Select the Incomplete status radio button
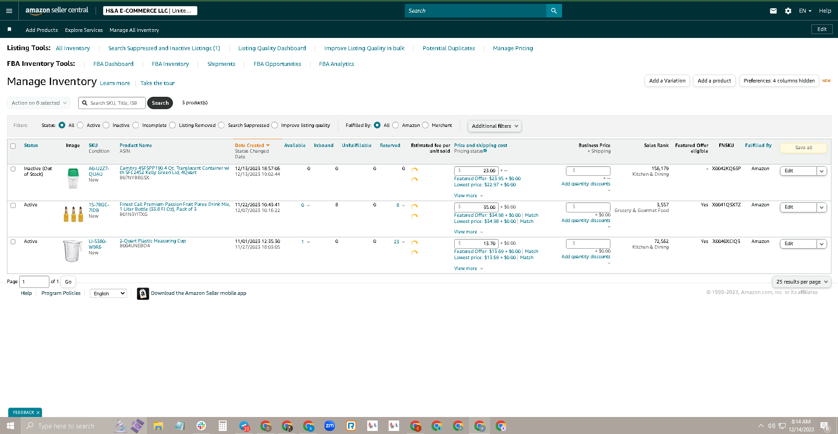This screenshot has height=434, width=838. pos(136,125)
